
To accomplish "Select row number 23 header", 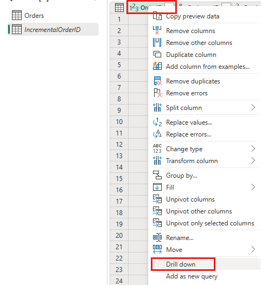I will pyautogui.click(x=119, y=269).
